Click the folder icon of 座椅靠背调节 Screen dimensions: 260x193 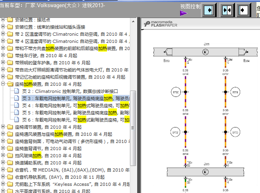point(10,149)
